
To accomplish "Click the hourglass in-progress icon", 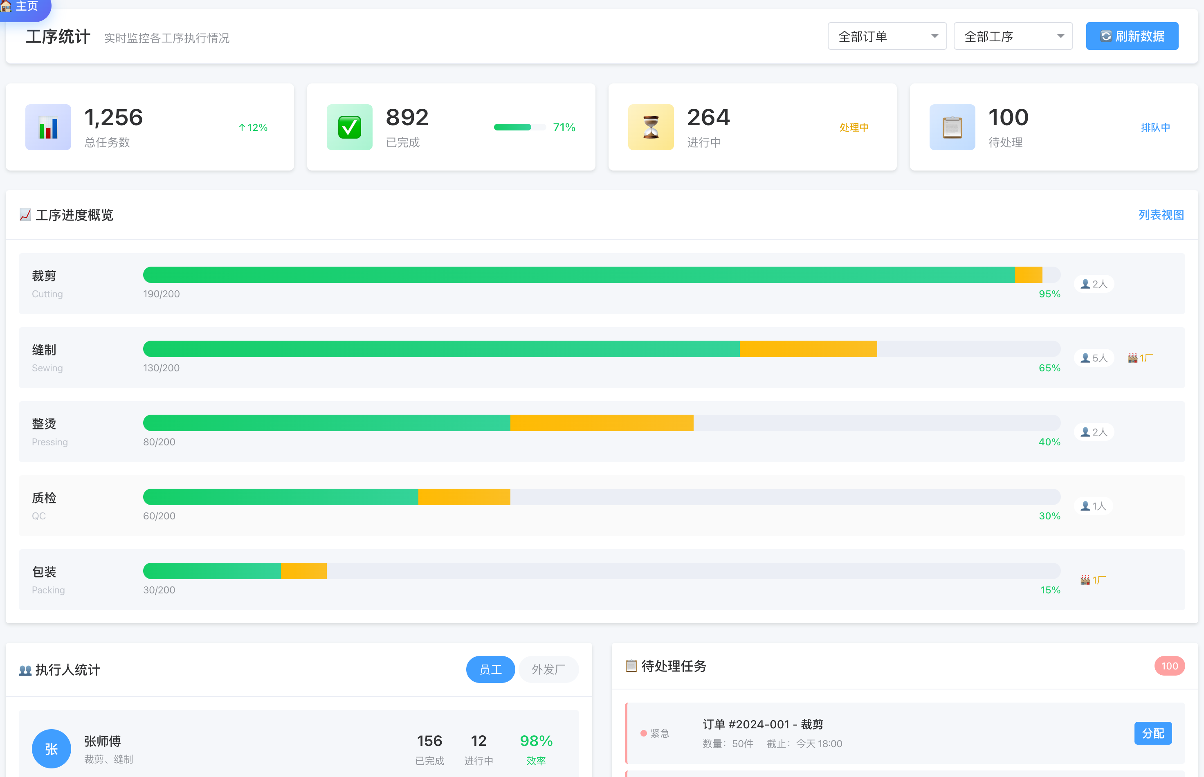I will coord(650,127).
